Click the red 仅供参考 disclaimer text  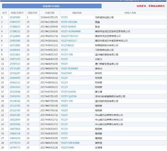click(x=151, y=6)
